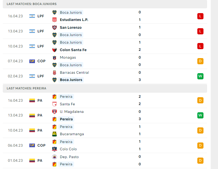Open the Dep. Pasto team name link
This screenshot has width=218, height=169.
tap(69, 157)
